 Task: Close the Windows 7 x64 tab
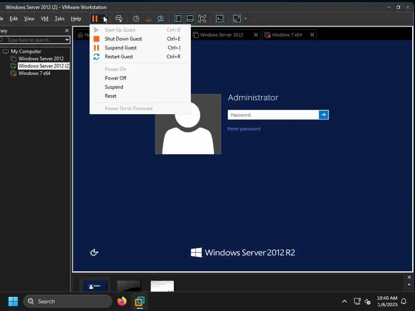point(312,35)
